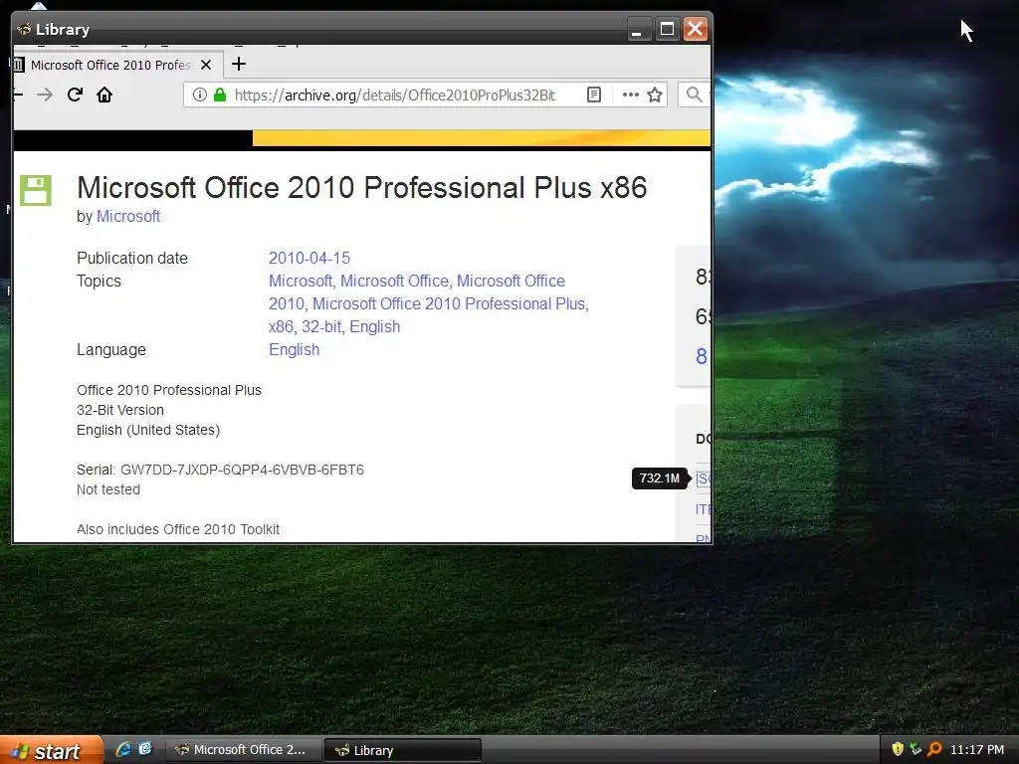Open site information for archive.org

coord(199,95)
